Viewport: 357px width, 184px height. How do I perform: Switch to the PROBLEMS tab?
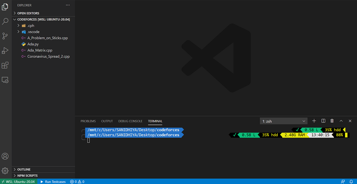coord(88,121)
